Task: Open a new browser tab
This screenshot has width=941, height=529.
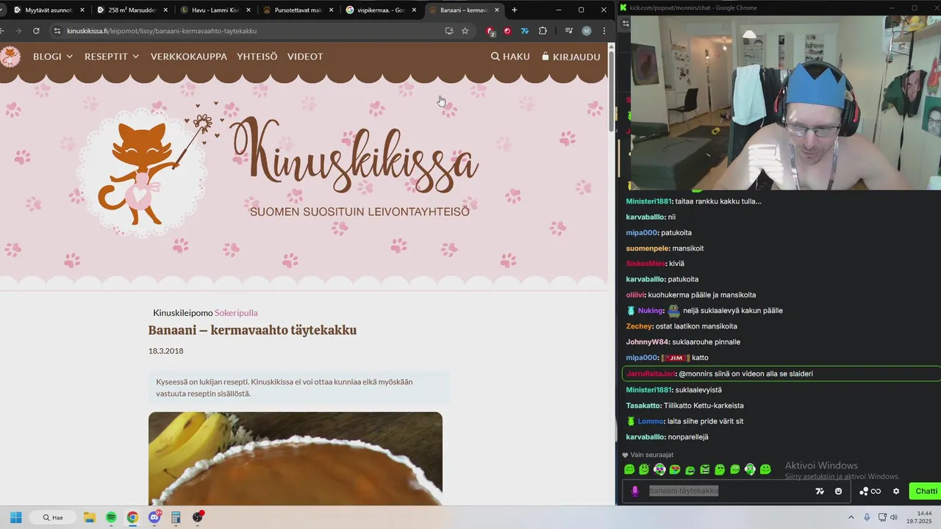Action: (x=515, y=10)
